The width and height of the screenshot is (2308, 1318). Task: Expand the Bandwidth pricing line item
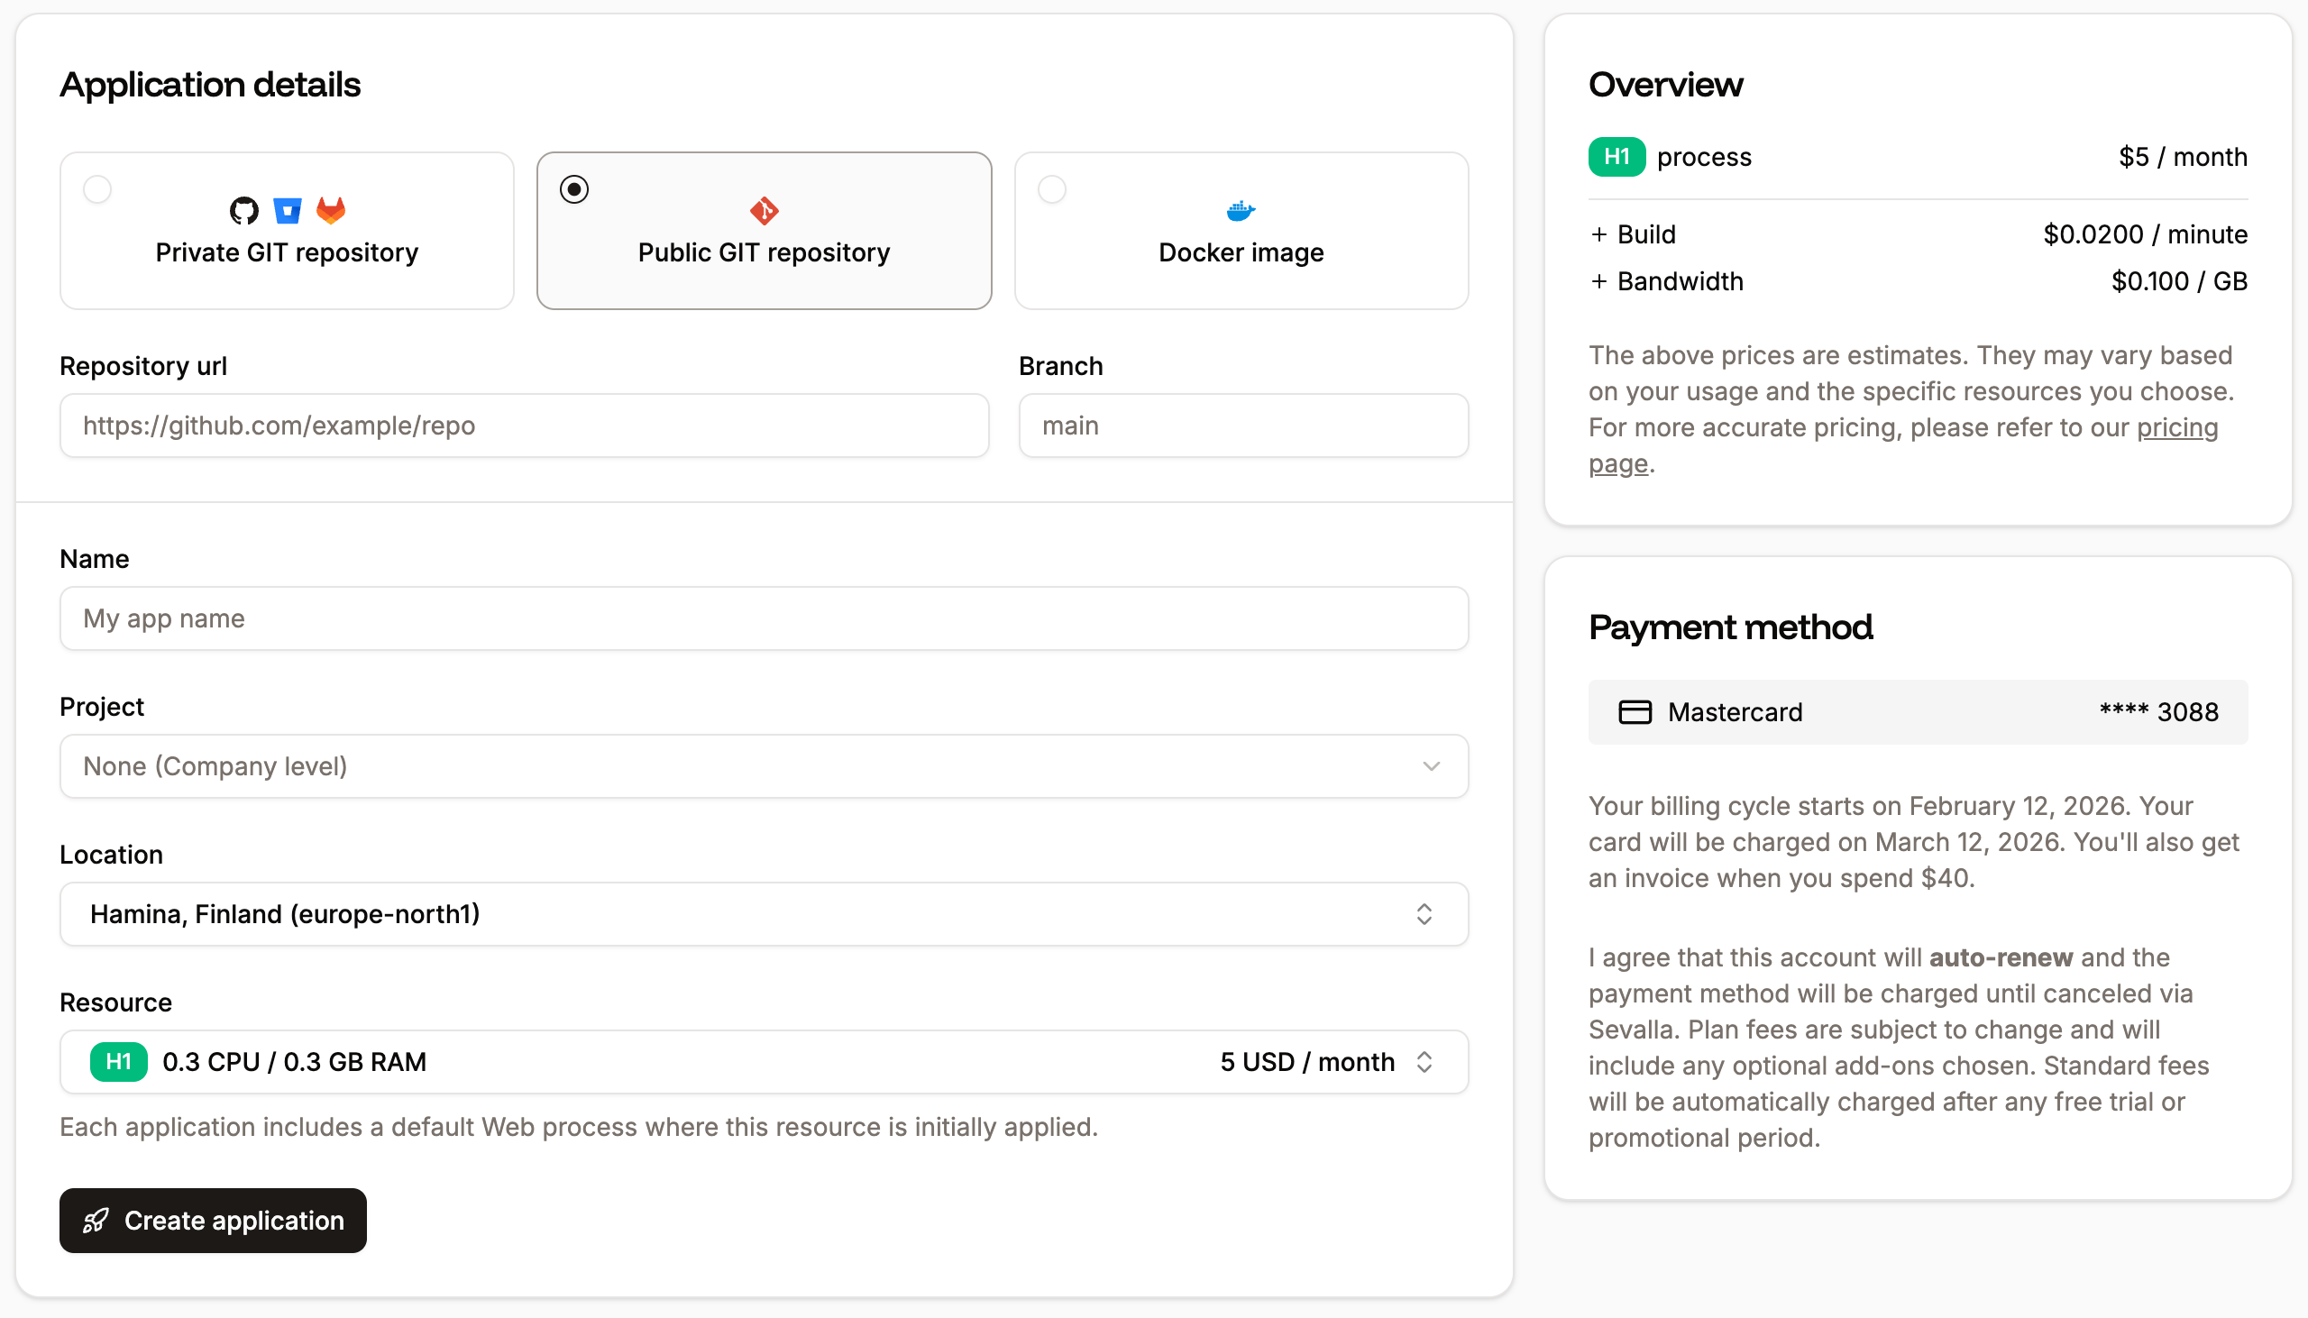[1599, 280]
